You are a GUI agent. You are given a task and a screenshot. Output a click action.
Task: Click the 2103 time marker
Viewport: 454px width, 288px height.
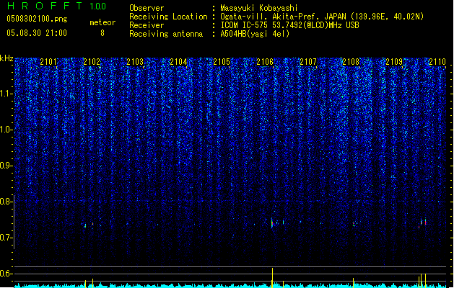pos(135,62)
